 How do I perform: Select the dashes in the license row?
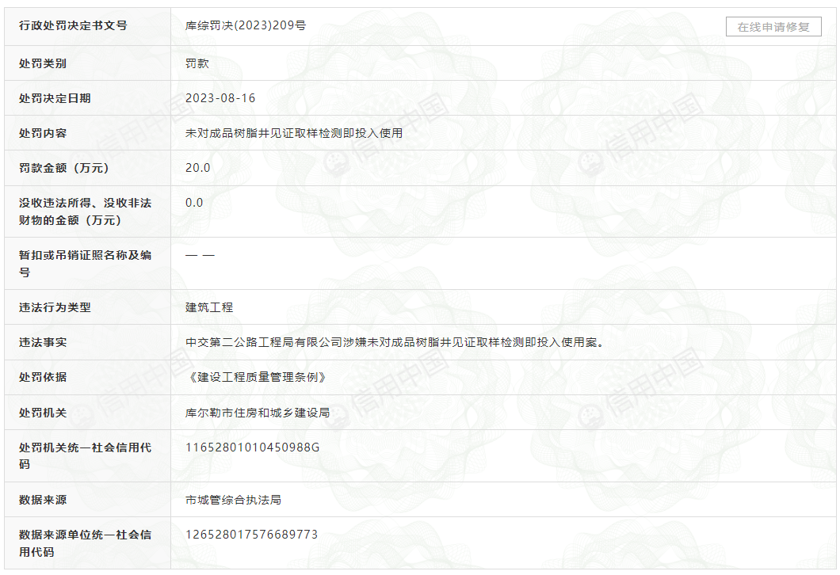(x=200, y=255)
